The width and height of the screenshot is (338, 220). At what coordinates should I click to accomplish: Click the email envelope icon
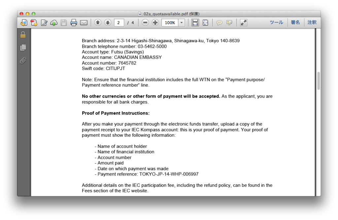pyautogui.click(x=84, y=23)
